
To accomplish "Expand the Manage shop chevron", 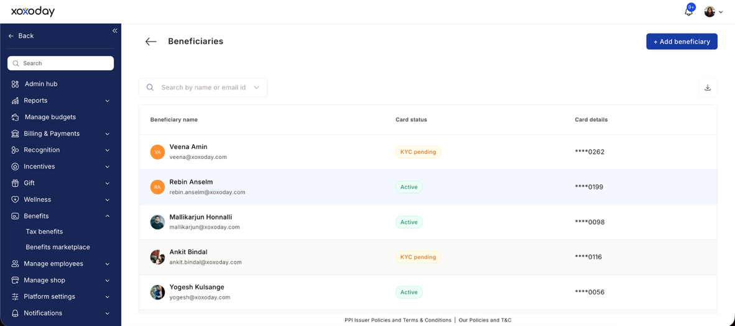I will [108, 281].
